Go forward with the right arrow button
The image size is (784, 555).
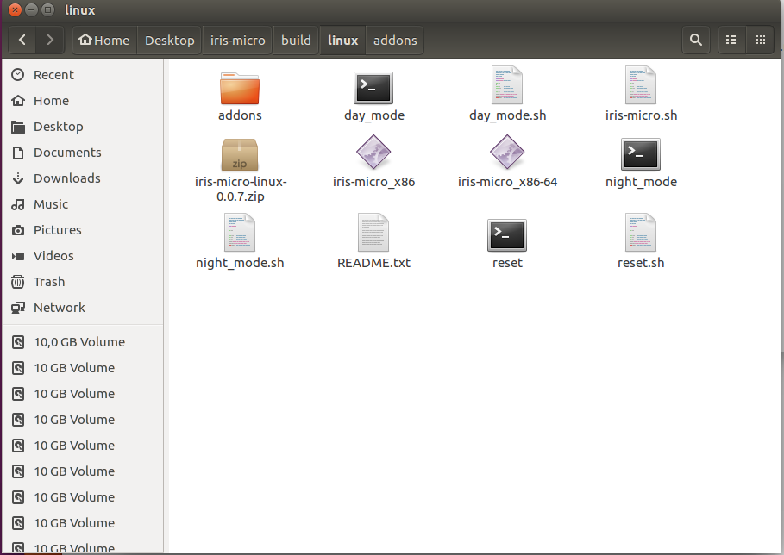click(x=49, y=40)
